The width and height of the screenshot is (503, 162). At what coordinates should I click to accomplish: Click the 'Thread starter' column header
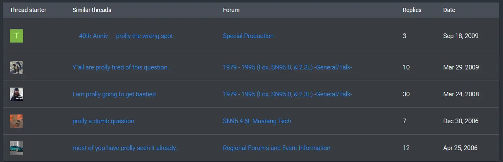28,10
